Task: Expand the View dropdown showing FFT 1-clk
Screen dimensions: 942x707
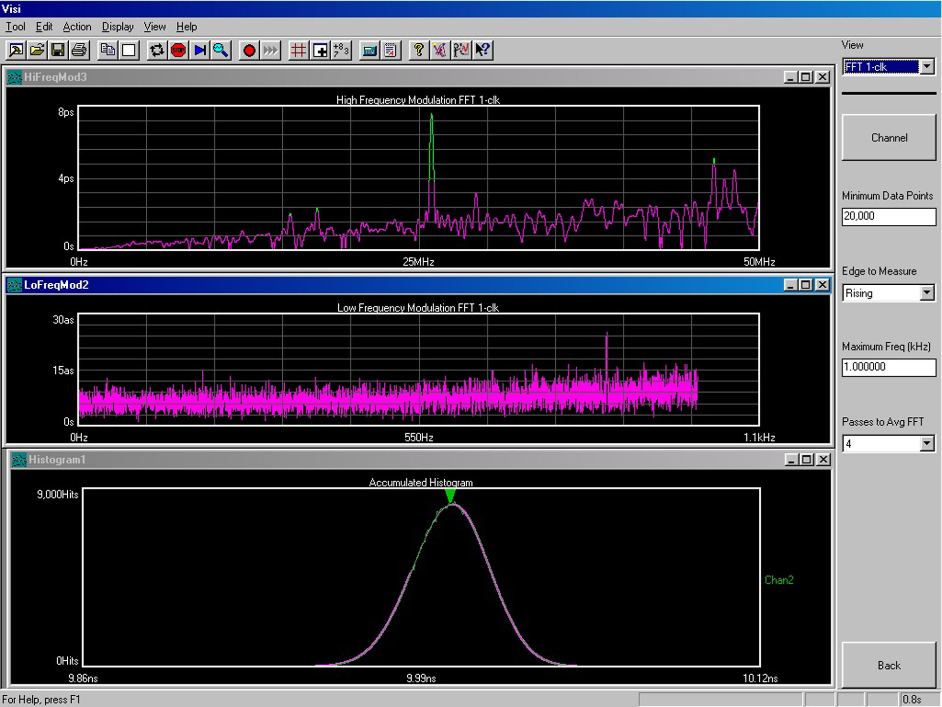Action: [927, 67]
